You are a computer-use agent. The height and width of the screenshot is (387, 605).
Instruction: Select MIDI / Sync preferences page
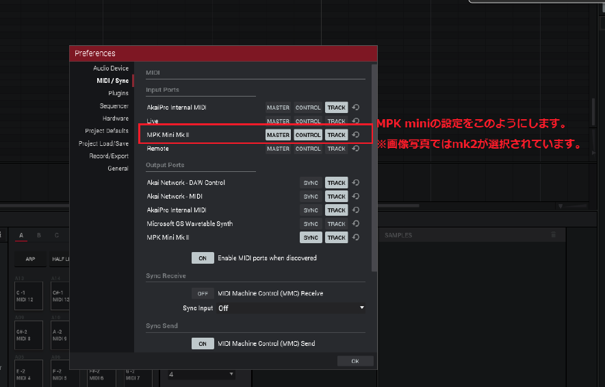point(113,81)
